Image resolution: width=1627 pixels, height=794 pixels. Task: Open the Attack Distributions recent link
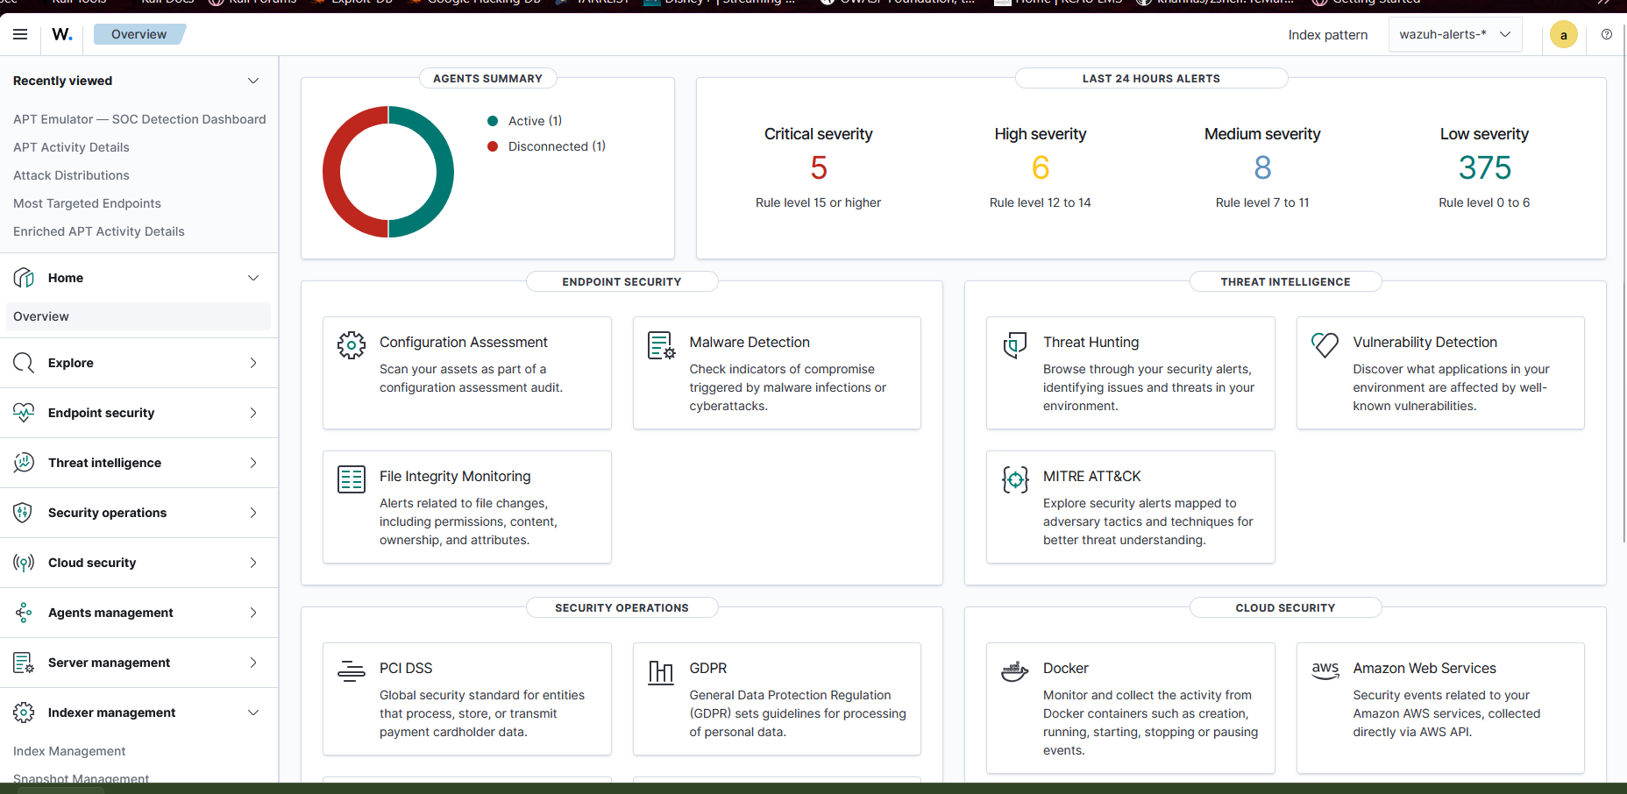point(71,175)
